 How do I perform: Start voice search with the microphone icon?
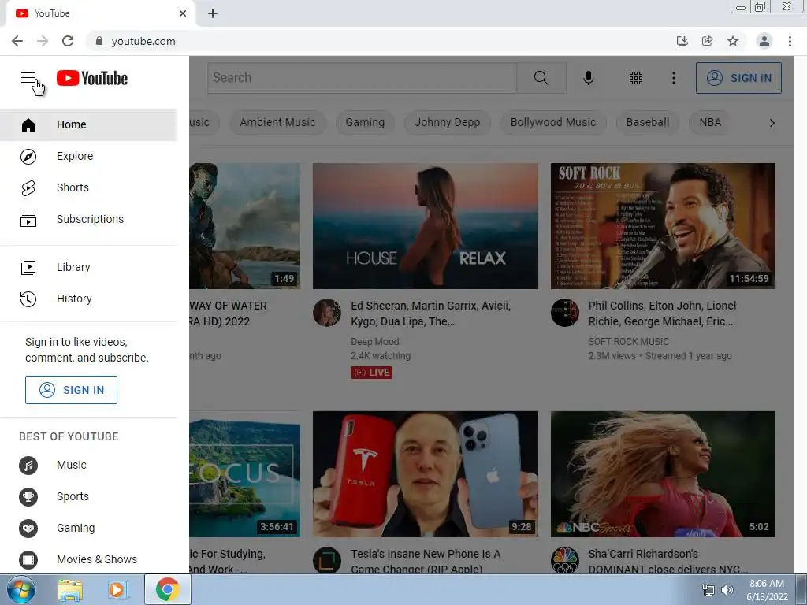588,78
